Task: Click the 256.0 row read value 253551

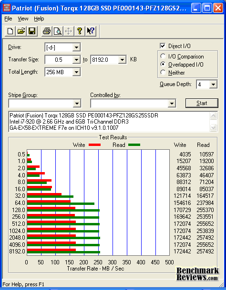Action: tap(205, 217)
